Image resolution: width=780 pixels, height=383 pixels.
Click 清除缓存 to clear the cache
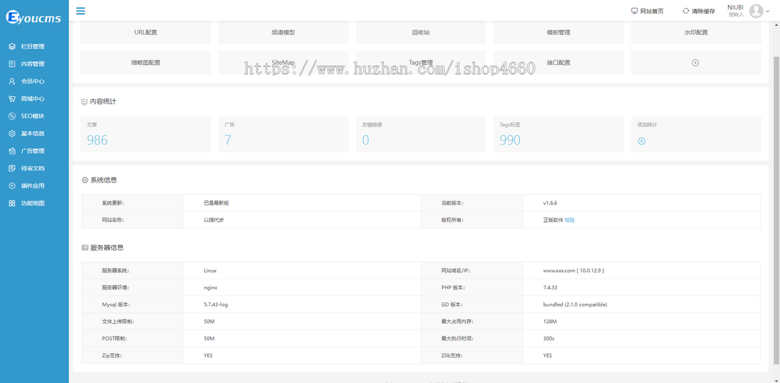point(698,11)
